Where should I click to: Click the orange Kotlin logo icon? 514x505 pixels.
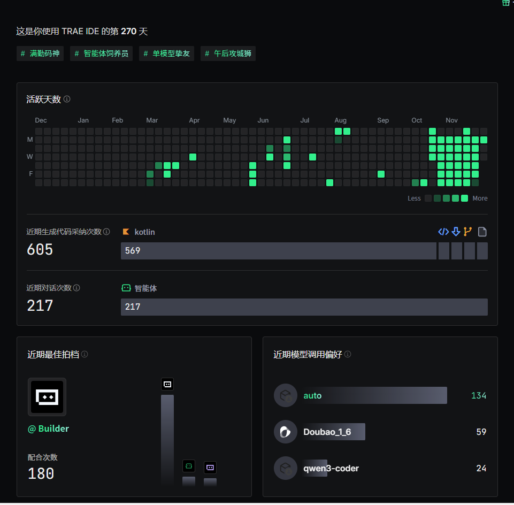[x=126, y=232]
